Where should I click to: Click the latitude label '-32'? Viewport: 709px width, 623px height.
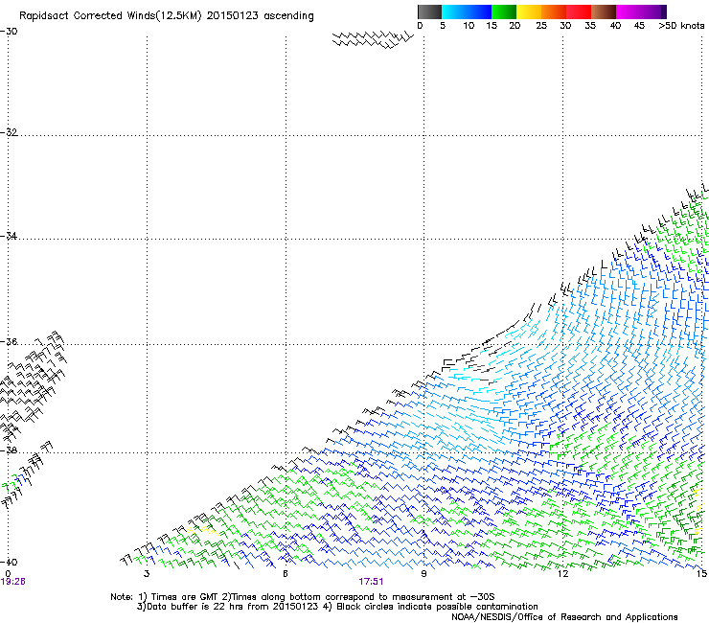[9, 132]
